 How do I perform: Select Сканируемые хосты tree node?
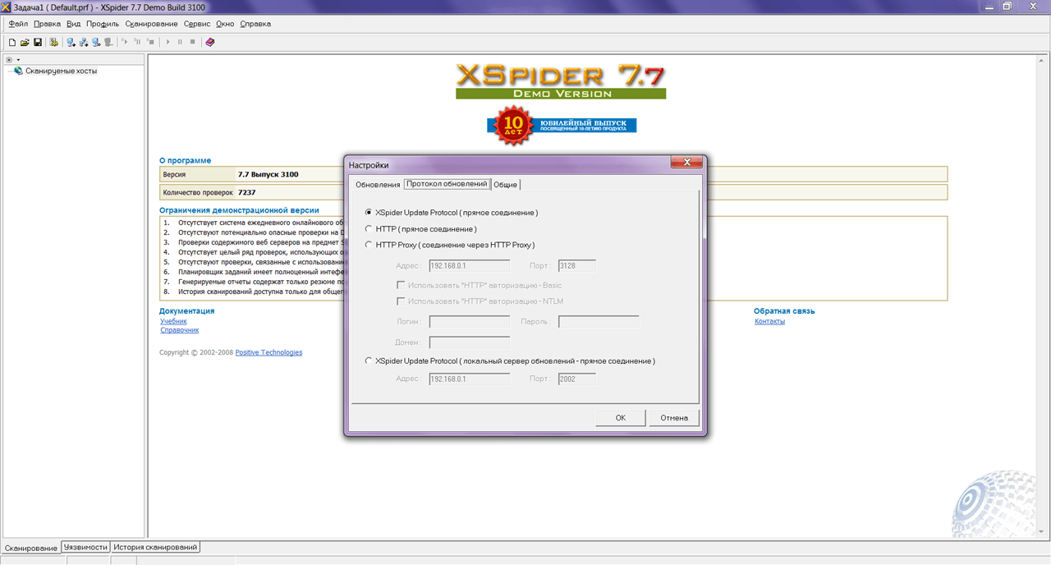(61, 71)
